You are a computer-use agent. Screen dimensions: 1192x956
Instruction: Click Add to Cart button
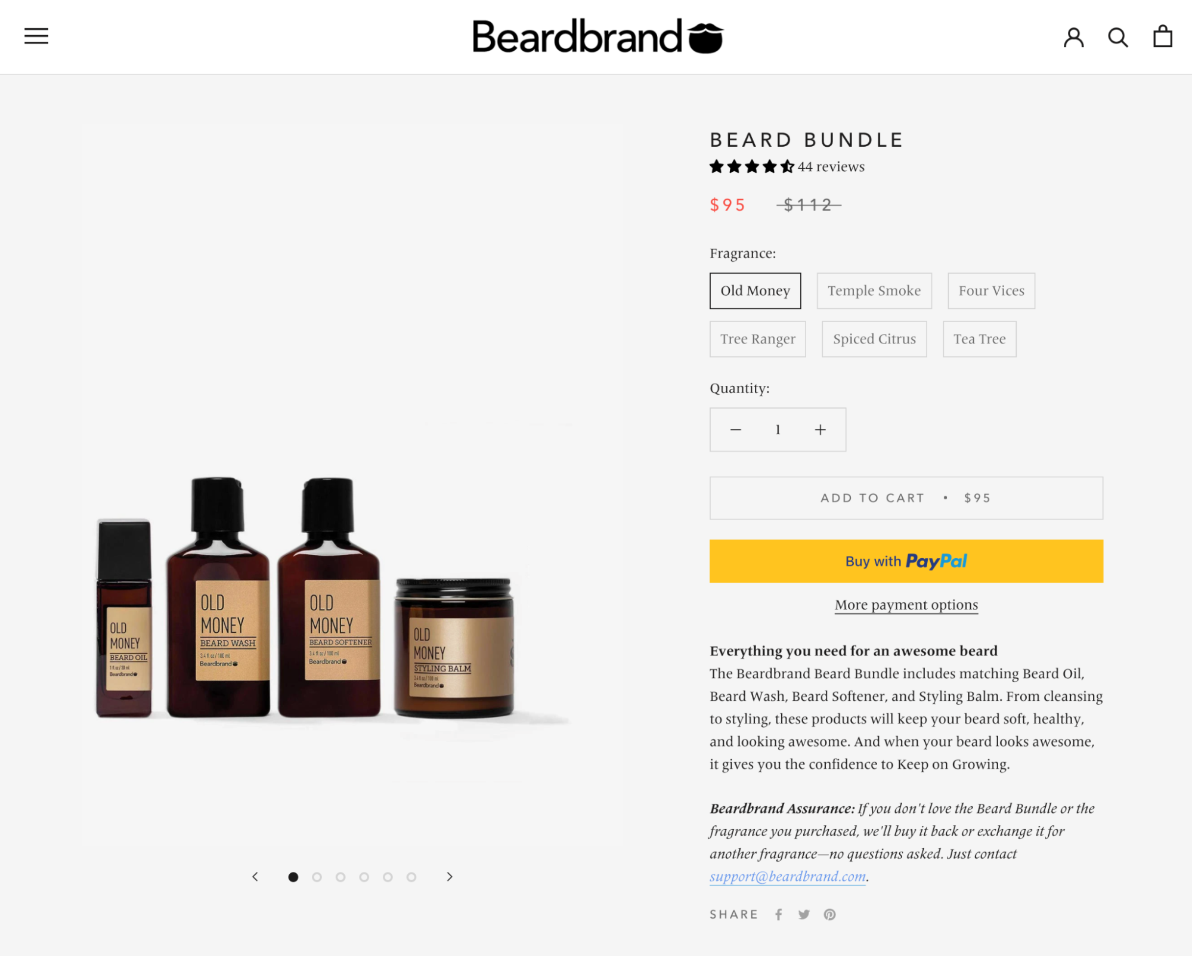(x=906, y=497)
